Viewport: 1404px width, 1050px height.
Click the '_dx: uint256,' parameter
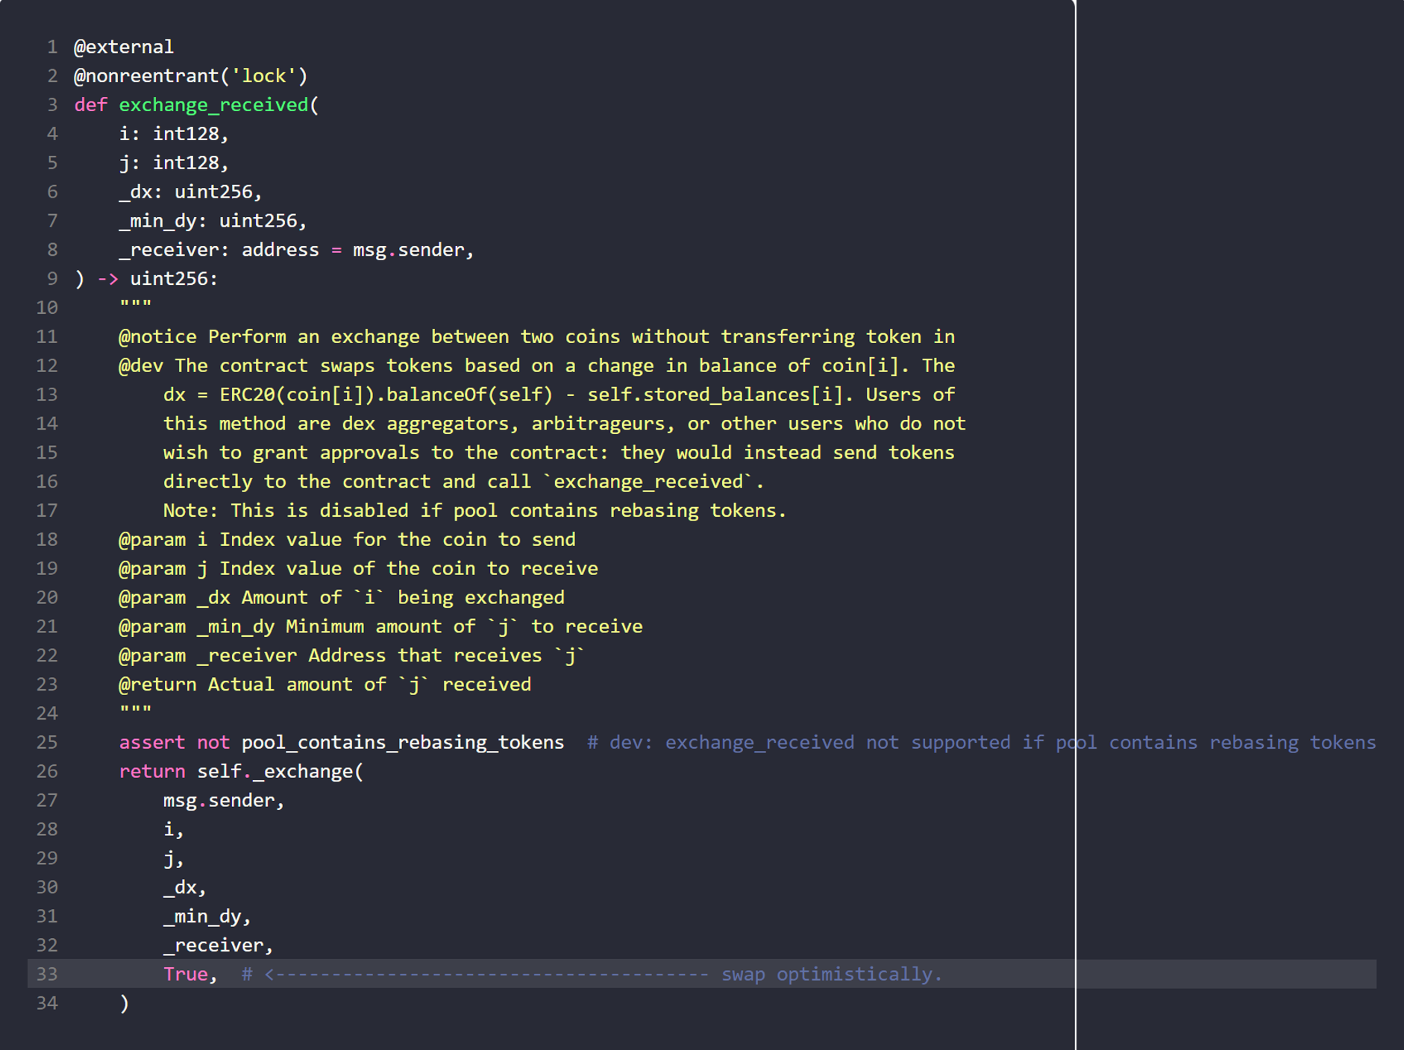tap(191, 192)
